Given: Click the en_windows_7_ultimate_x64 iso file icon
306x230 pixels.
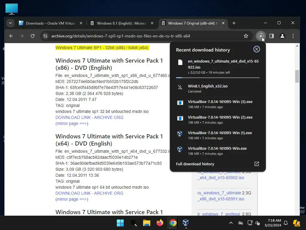Looking at the screenshot, I should (x=180, y=62).
